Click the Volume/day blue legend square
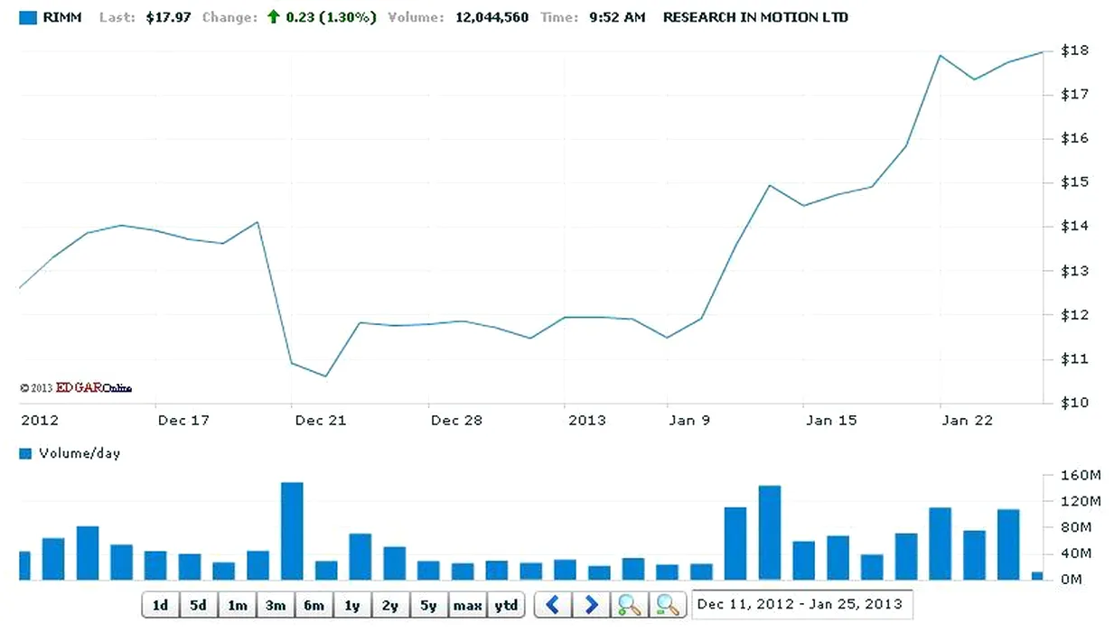 pyautogui.click(x=25, y=453)
